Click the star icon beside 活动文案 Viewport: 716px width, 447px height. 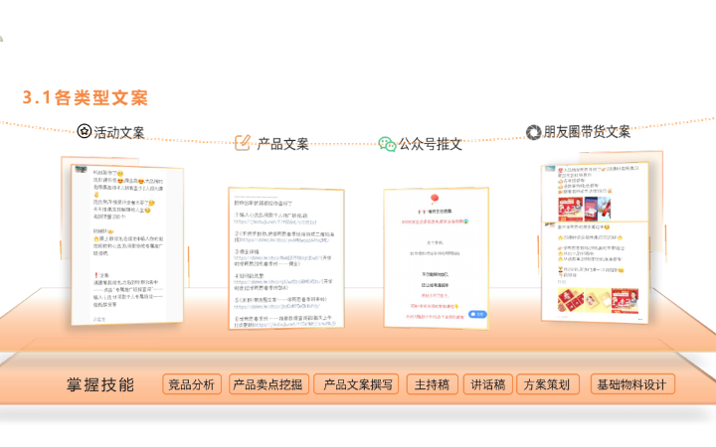pos(85,132)
